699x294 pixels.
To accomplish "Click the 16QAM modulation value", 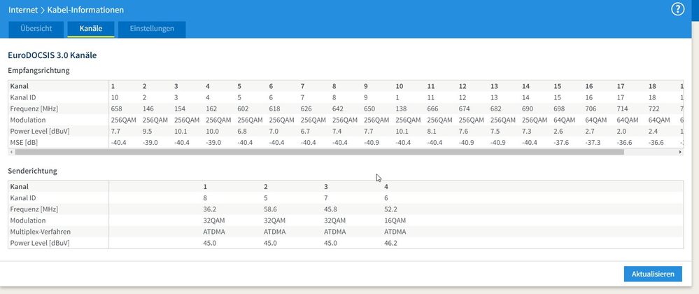I will [395, 220].
